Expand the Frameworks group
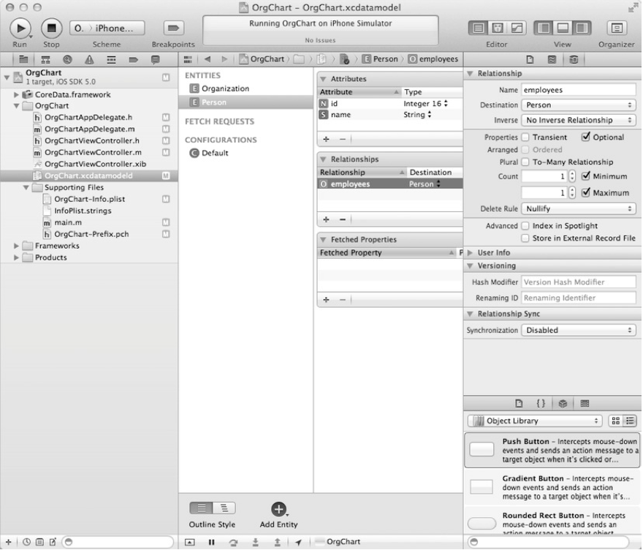The image size is (643, 550). [x=16, y=246]
